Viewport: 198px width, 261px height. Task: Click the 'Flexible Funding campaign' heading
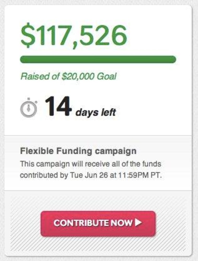coord(78,151)
